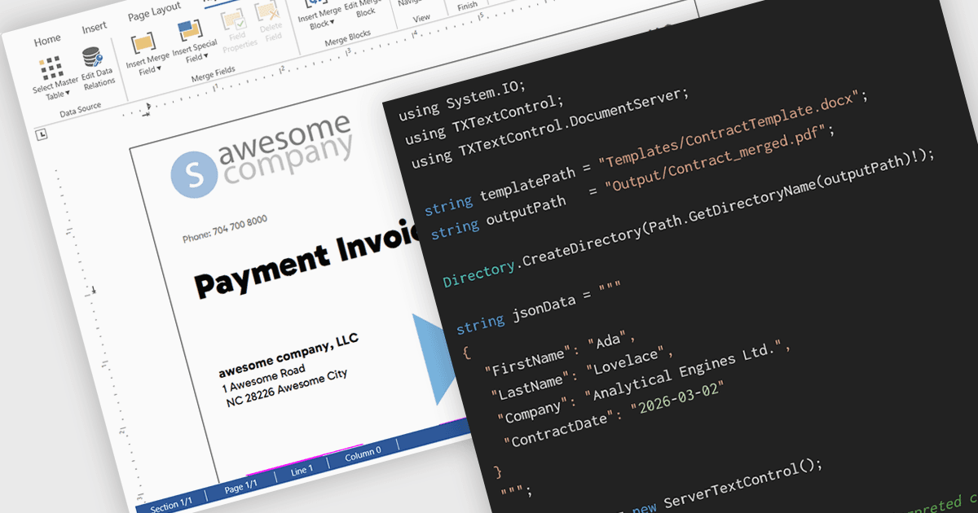Image resolution: width=978 pixels, height=513 pixels.
Task: Click the Select Master Table grid icon
Action: point(51,69)
